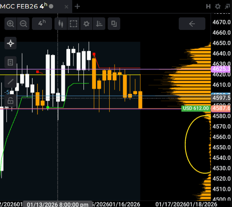Click the overlapping windows layout icon
The height and width of the screenshot is (207, 232).
point(114,24)
